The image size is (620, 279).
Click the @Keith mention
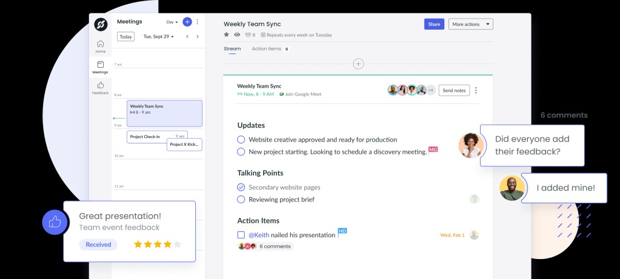click(259, 235)
